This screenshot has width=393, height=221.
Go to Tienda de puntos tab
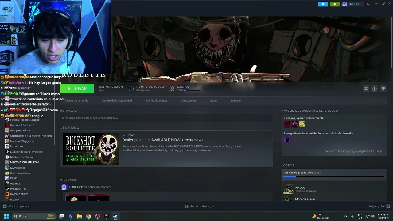click(157, 101)
